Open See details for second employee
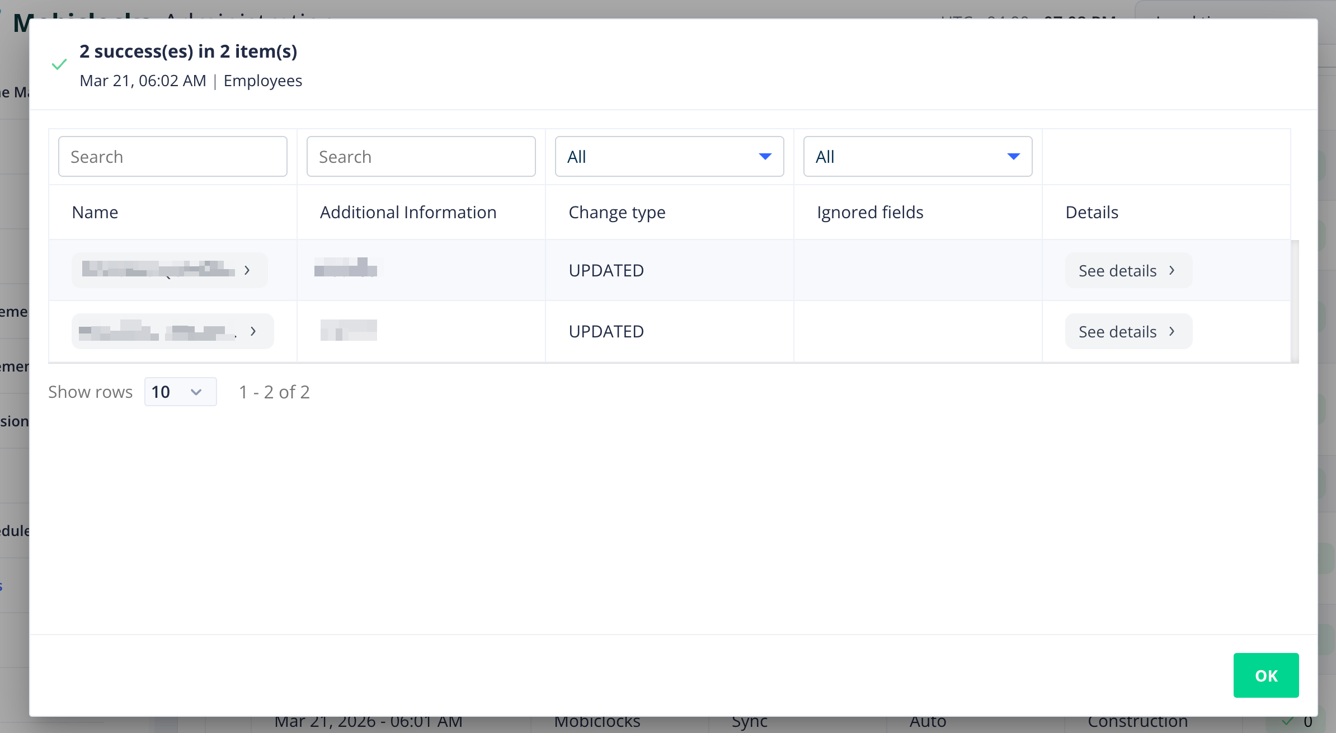Screen dimensions: 1336x733 click(x=1118, y=332)
